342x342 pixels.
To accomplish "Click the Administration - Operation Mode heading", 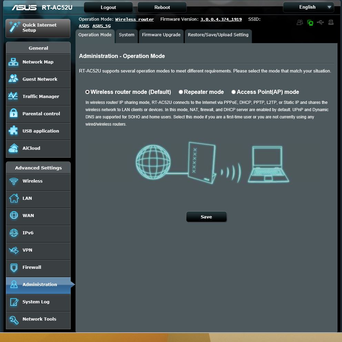I will [122, 56].
